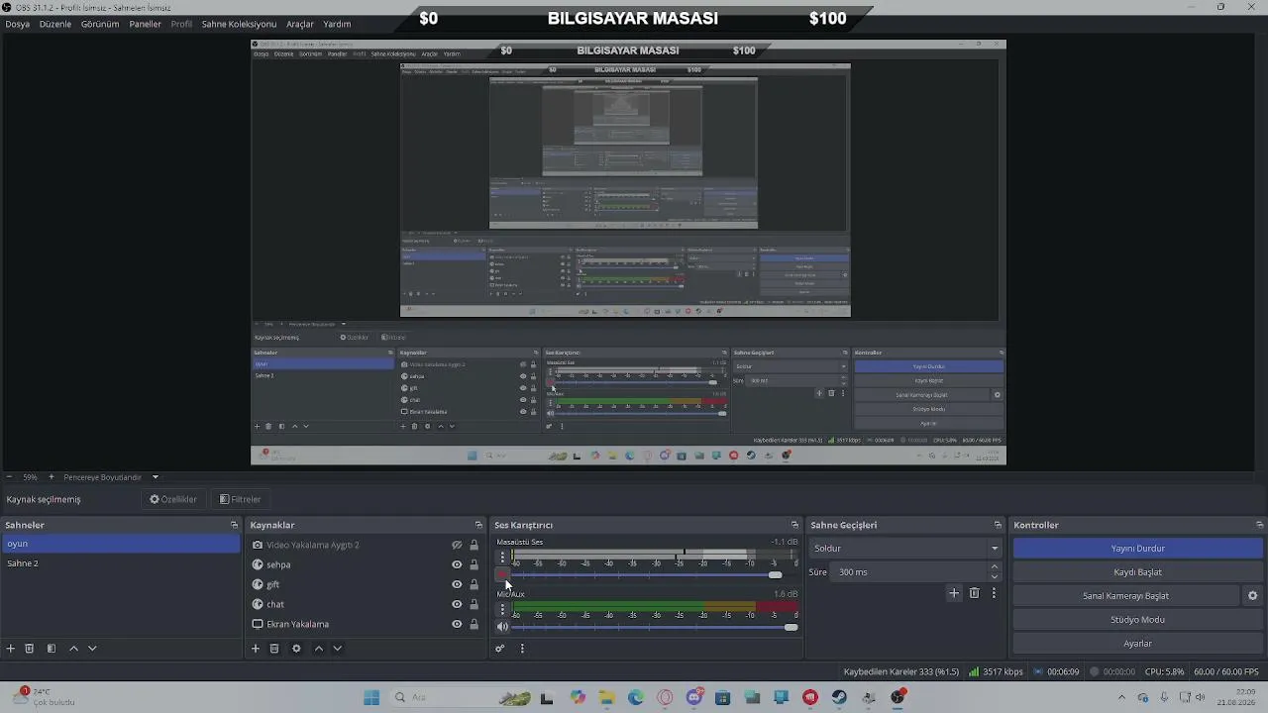Open the Yardım menu
The image size is (1268, 713).
click(337, 24)
